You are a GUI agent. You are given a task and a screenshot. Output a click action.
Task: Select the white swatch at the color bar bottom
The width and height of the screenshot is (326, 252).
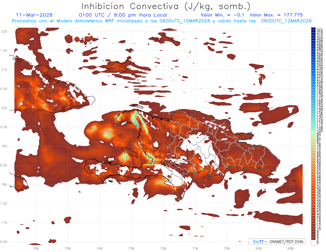click(313, 243)
